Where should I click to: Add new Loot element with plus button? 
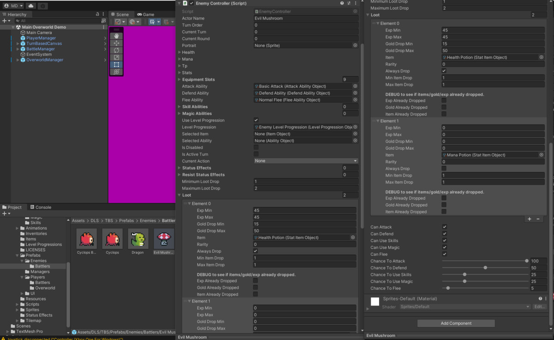click(530, 219)
